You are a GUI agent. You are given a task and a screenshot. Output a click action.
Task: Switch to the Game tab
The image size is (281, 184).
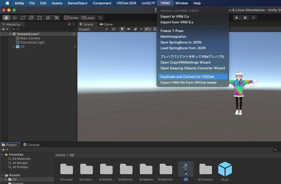(x=106, y=24)
